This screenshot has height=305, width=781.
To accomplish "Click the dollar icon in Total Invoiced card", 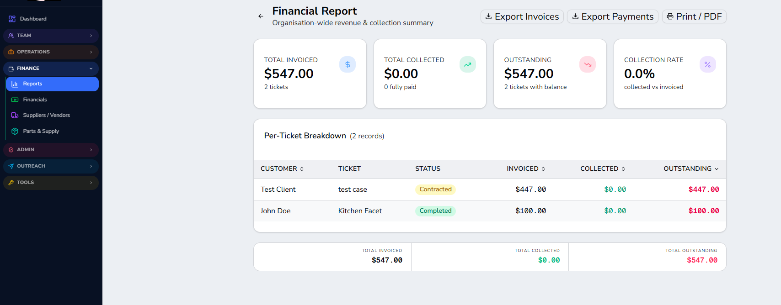I will [348, 64].
